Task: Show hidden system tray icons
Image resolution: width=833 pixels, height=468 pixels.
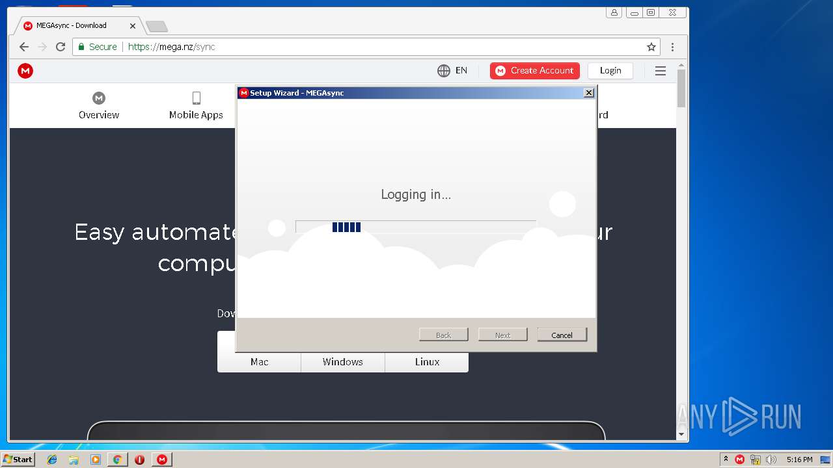Action: tap(726, 460)
